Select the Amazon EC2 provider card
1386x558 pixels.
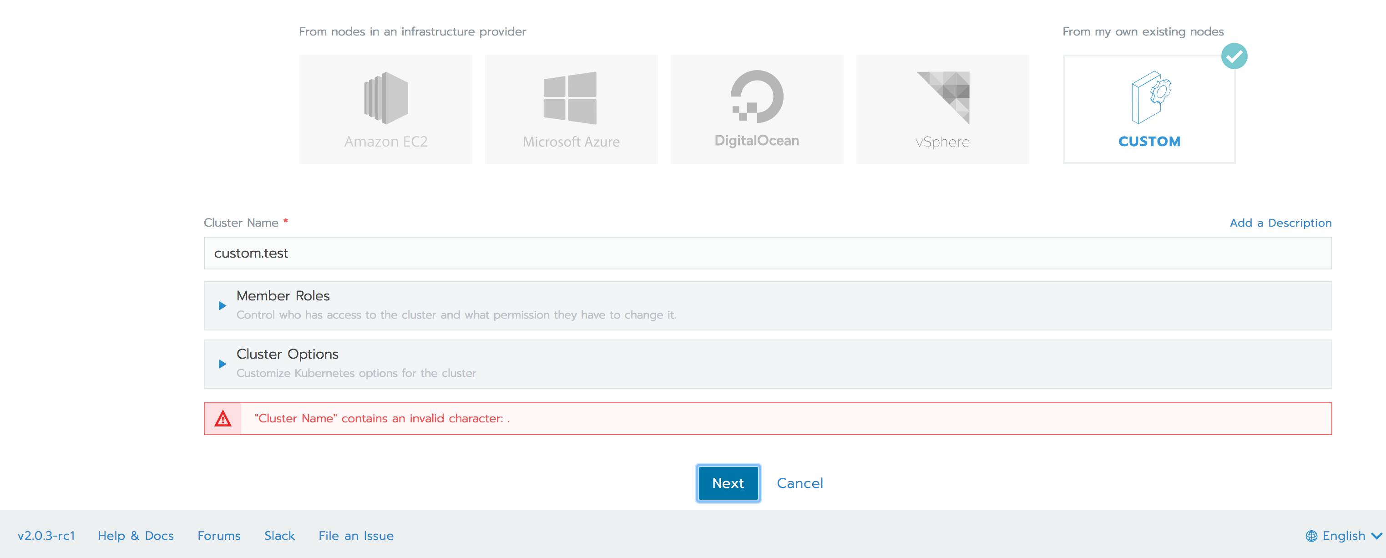386,109
